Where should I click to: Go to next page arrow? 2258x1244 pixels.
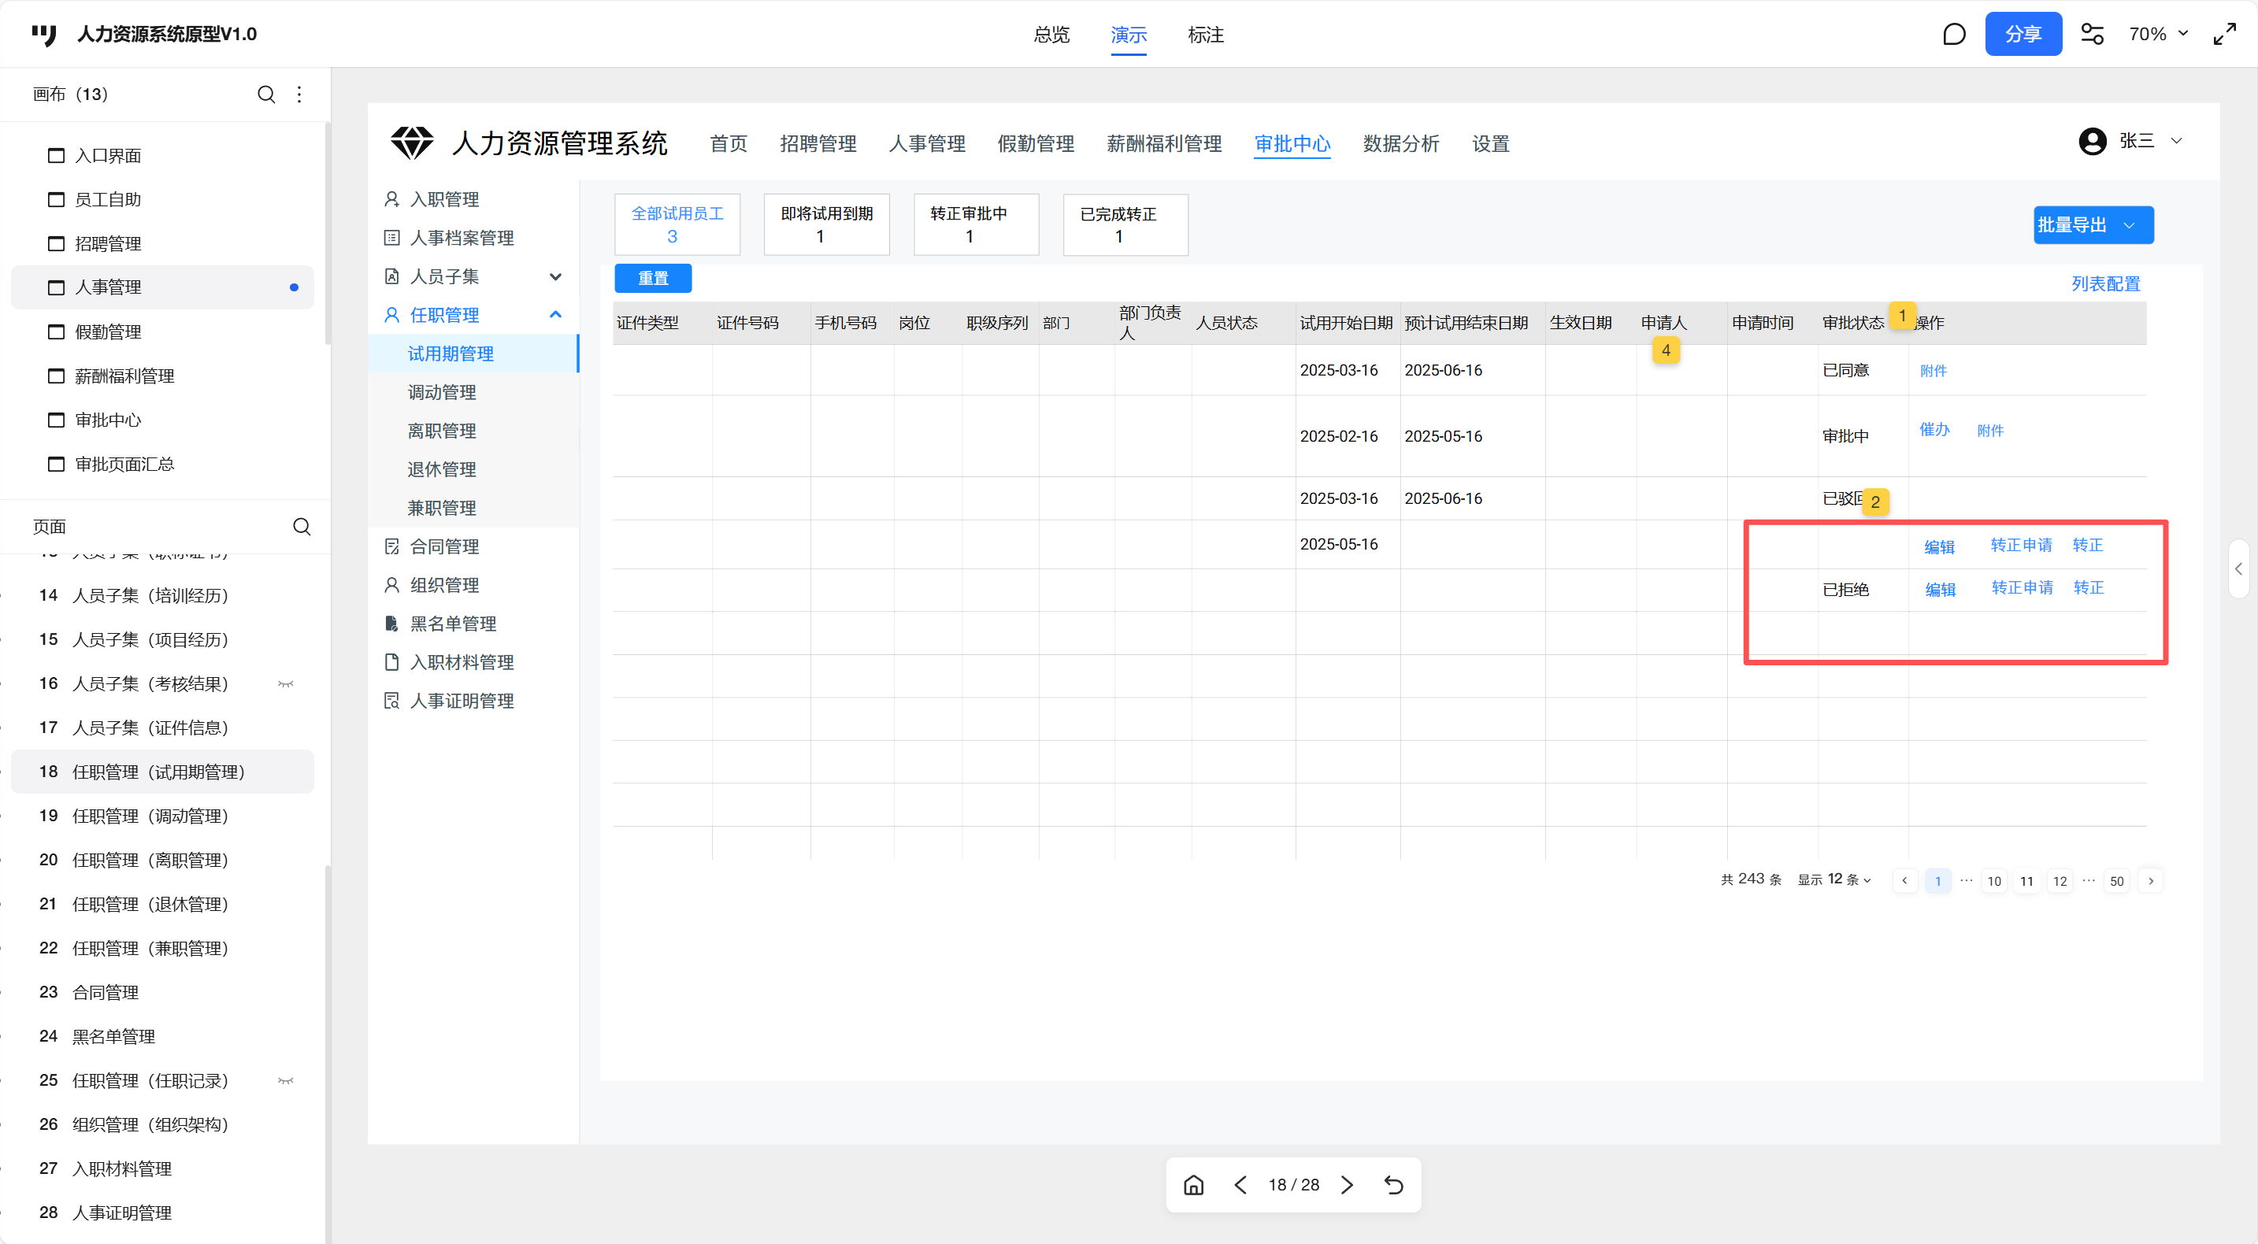(x=1348, y=1185)
